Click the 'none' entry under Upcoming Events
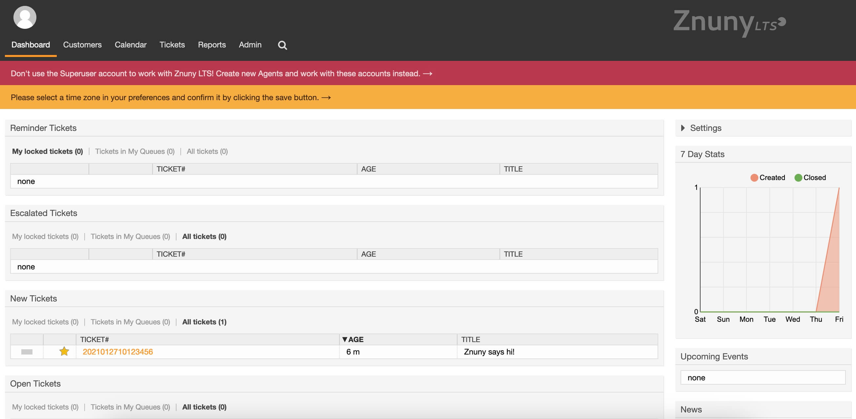Screen dimensions: 856x419 point(763,377)
